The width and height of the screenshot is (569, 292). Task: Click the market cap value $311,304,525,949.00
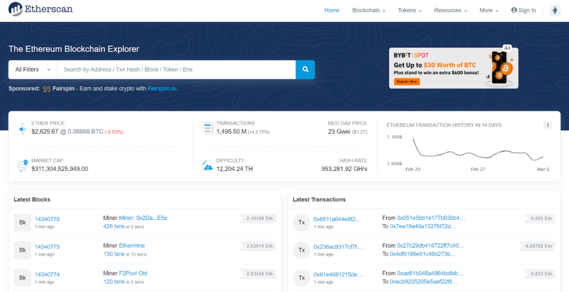tap(60, 169)
